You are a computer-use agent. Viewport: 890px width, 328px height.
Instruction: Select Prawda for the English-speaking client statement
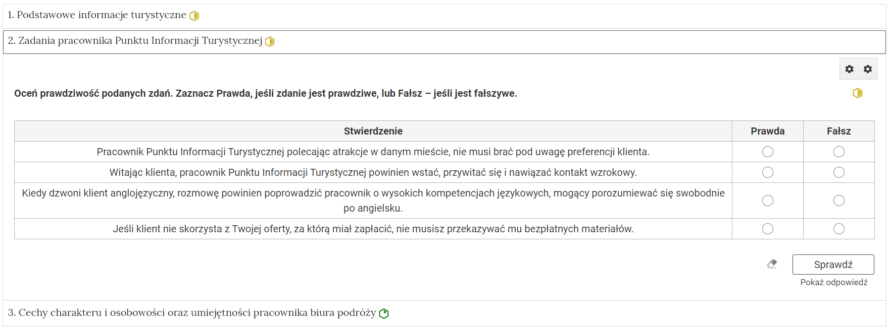[x=768, y=200]
